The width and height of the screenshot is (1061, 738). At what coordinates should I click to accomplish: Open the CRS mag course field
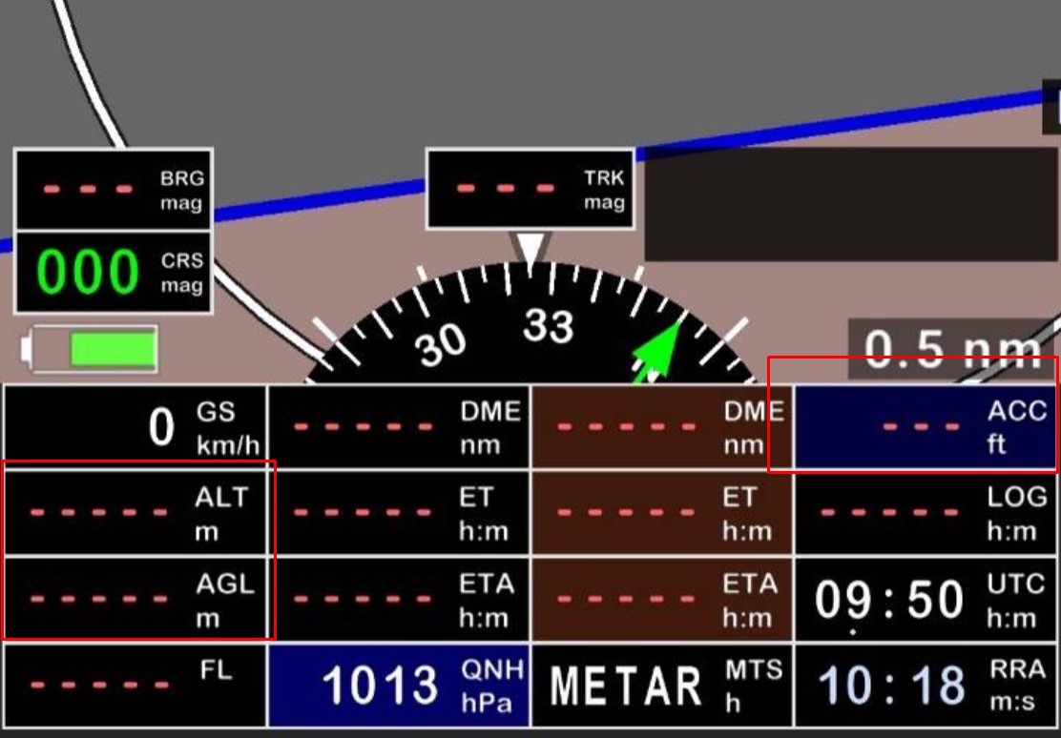(113, 273)
